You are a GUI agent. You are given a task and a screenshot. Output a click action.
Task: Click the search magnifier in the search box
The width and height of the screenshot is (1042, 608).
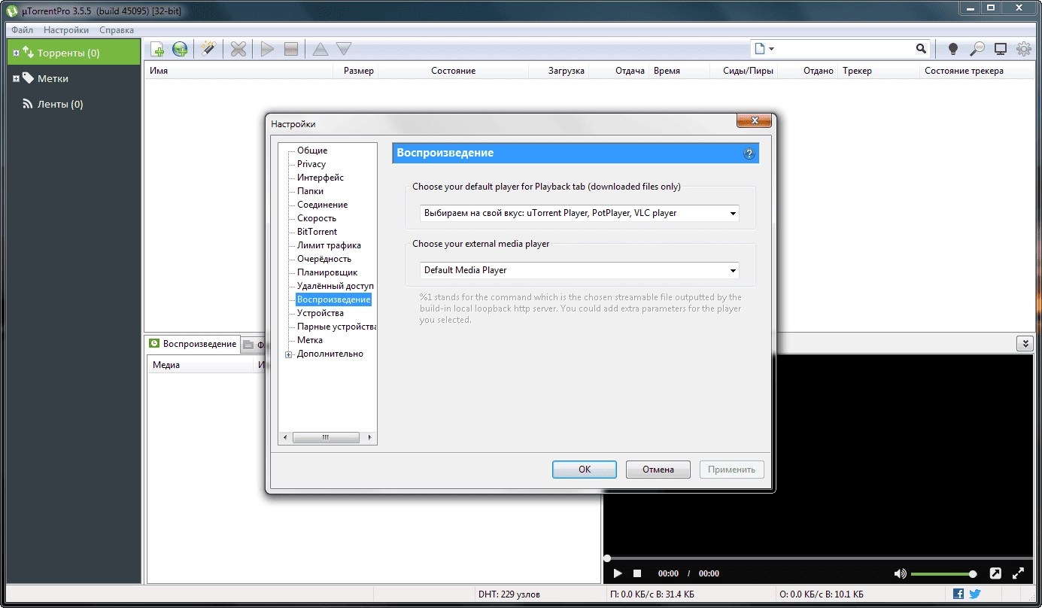[x=921, y=49]
